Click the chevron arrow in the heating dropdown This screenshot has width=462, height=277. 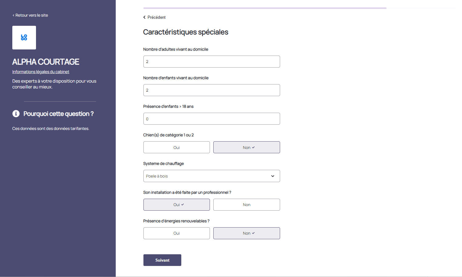pos(272,176)
